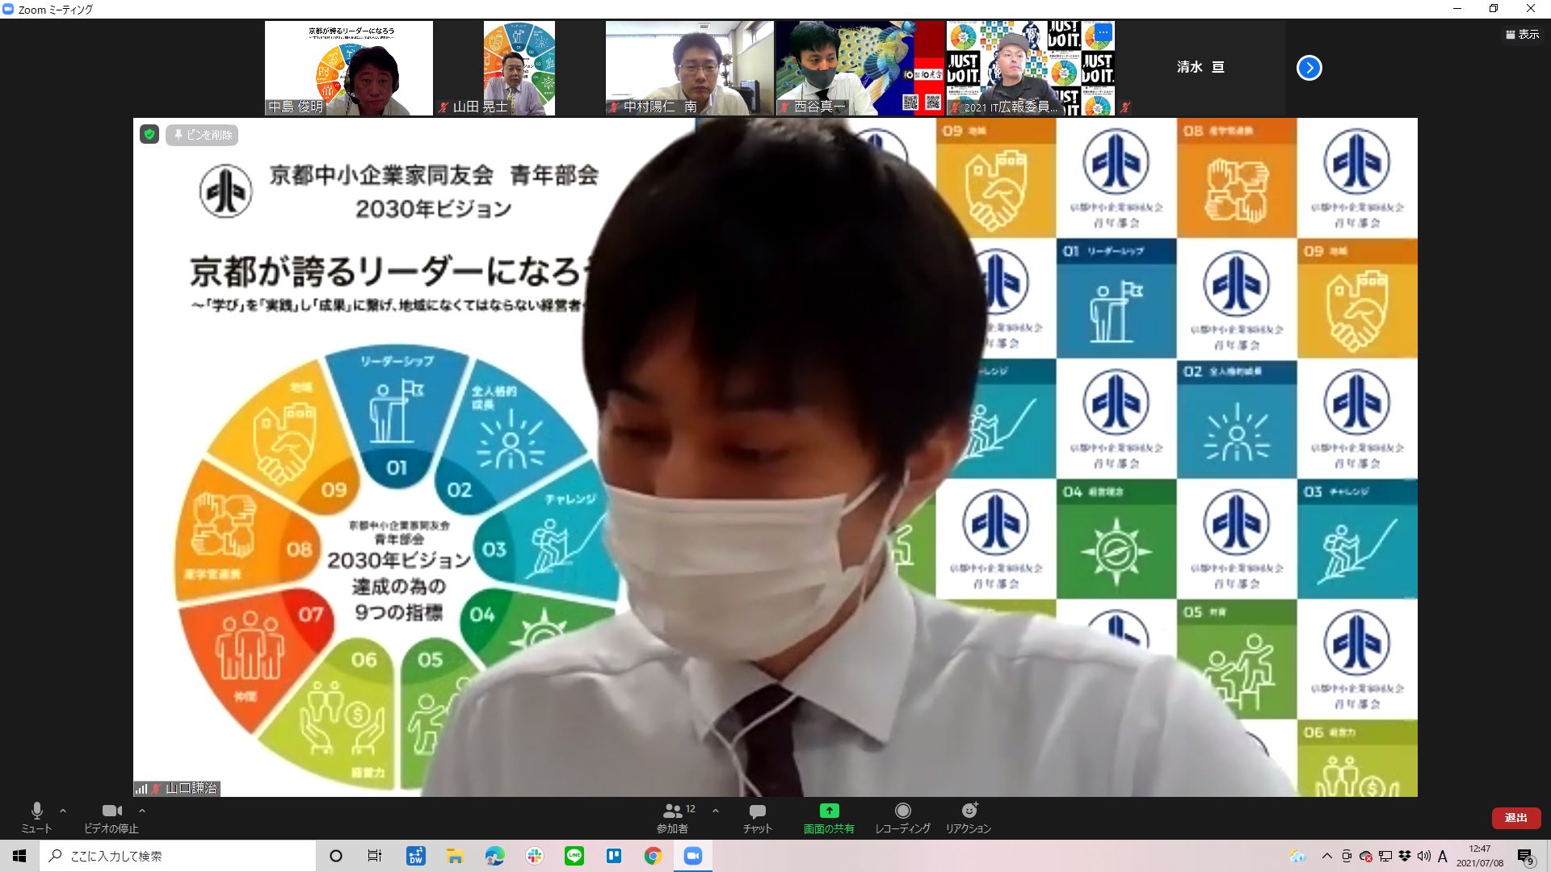
Task: Select 2021 IT広報委員 video thumbnail
Action: point(1031,68)
